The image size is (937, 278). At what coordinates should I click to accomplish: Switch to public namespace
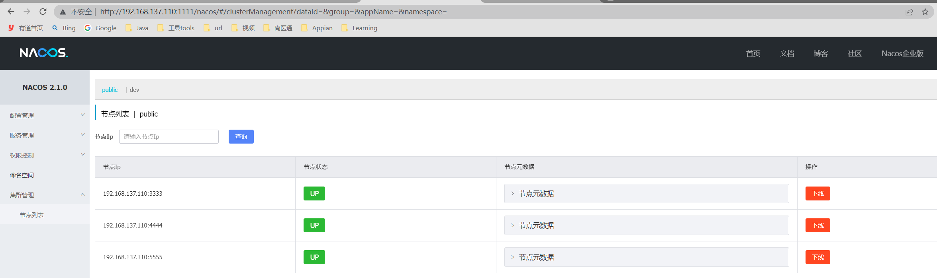pos(110,90)
